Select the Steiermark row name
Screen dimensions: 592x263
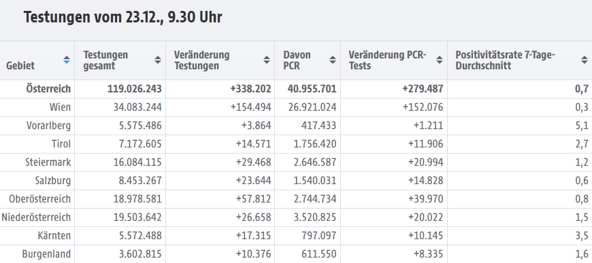click(48, 162)
